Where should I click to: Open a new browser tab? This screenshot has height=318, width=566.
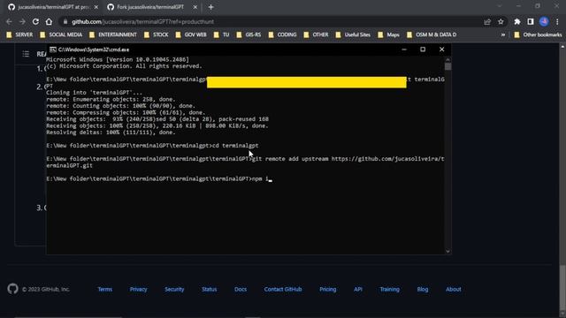point(210,7)
